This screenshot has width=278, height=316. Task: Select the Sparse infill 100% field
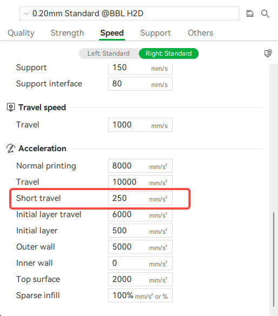(x=140, y=295)
